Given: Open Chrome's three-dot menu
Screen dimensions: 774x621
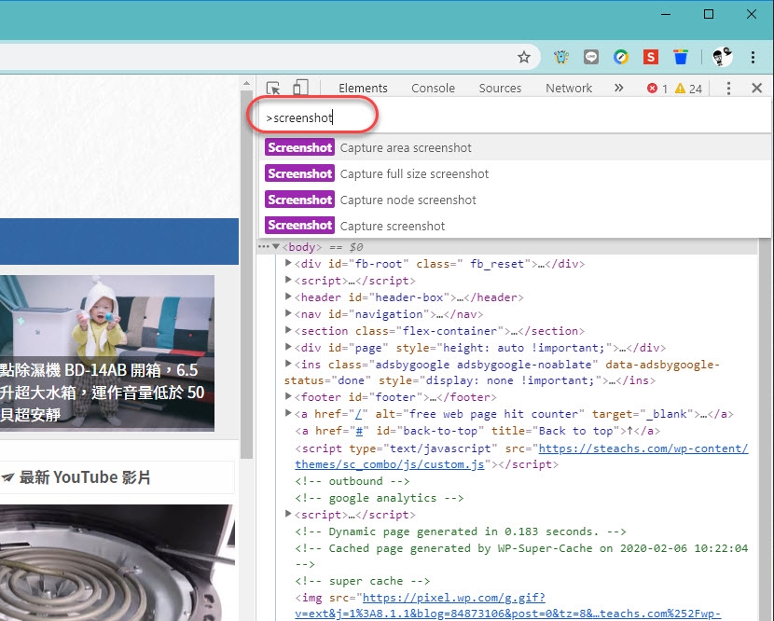Looking at the screenshot, I should click(x=753, y=57).
